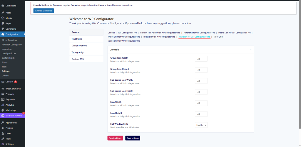Collapse the Controls panel chevron
This screenshot has width=301, height=147.
pyautogui.click(x=250, y=50)
